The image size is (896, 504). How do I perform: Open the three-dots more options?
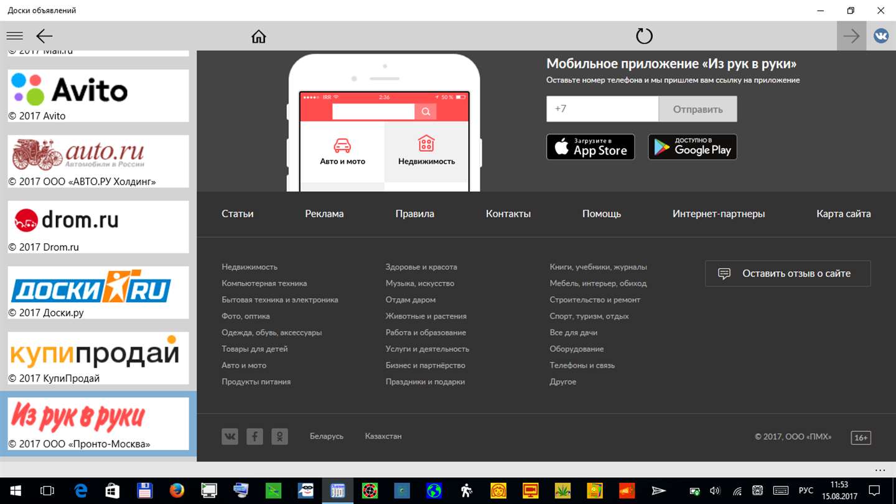click(880, 470)
